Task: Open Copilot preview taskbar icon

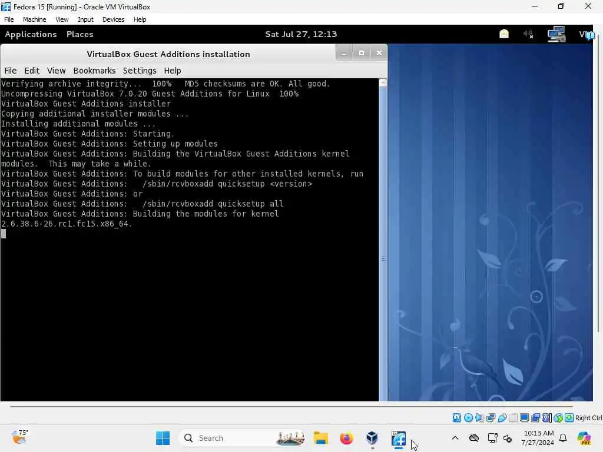Action: (x=584, y=438)
